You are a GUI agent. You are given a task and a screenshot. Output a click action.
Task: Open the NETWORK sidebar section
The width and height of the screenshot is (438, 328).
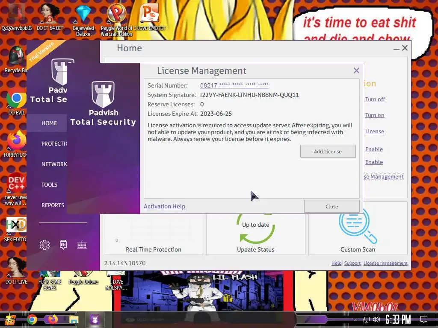coord(54,164)
